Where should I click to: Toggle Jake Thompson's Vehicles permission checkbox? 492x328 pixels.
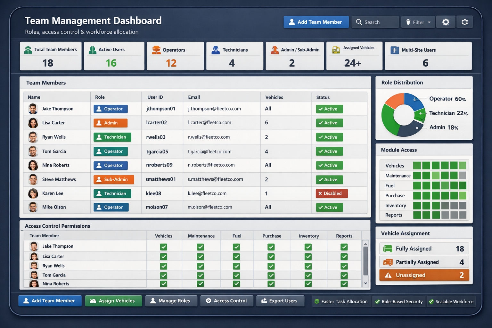click(x=163, y=247)
